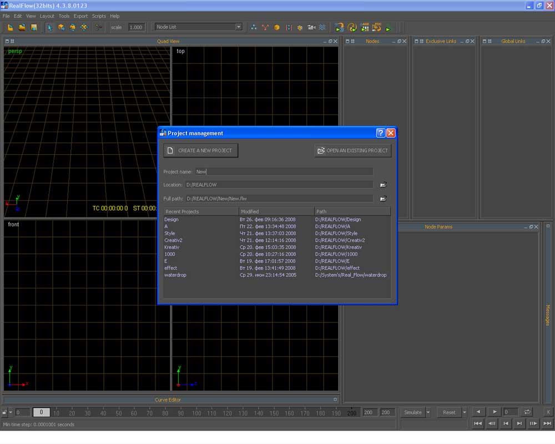This screenshot has width=555, height=444.
Task: Click frame 100 on the timeline
Action: coord(196,413)
